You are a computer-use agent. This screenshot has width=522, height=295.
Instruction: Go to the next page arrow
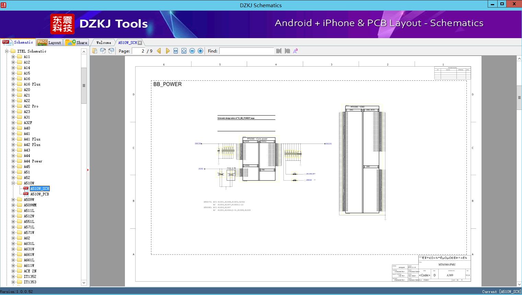tap(167, 51)
